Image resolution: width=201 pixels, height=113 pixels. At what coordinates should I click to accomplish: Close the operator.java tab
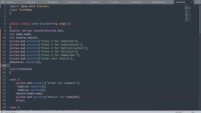(107, 2)
